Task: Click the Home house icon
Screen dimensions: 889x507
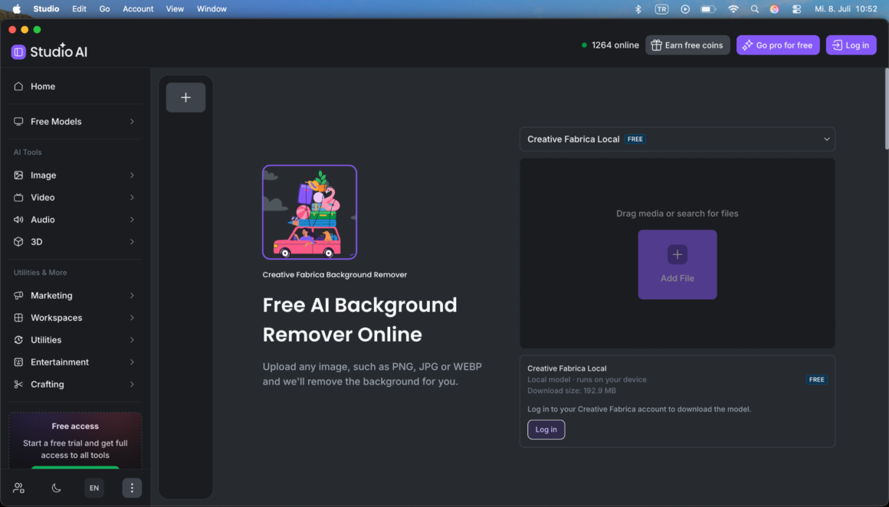Action: click(18, 86)
